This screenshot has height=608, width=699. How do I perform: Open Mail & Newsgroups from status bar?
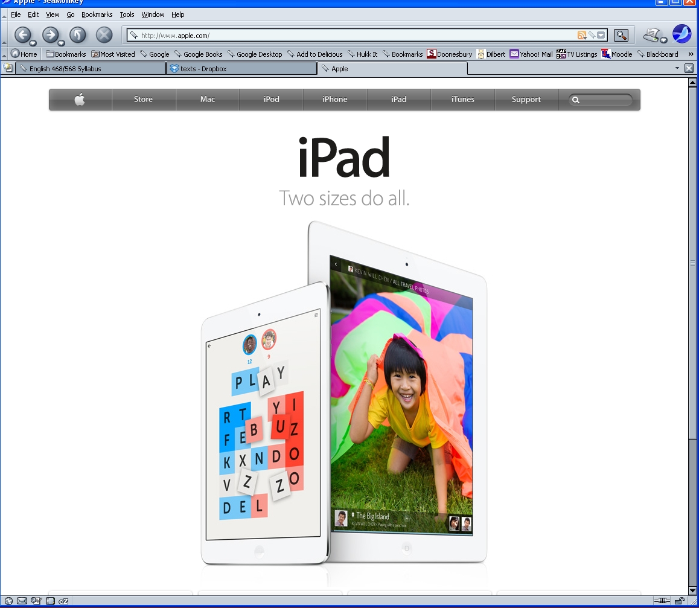tap(22, 601)
